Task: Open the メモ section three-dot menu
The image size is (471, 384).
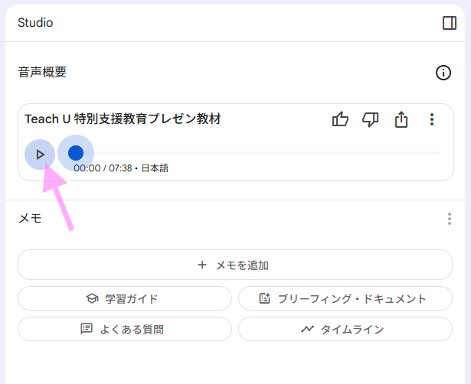Action: coord(450,219)
